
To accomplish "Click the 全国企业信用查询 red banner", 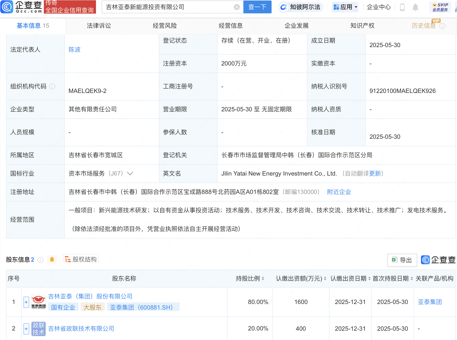I will tap(70, 7).
